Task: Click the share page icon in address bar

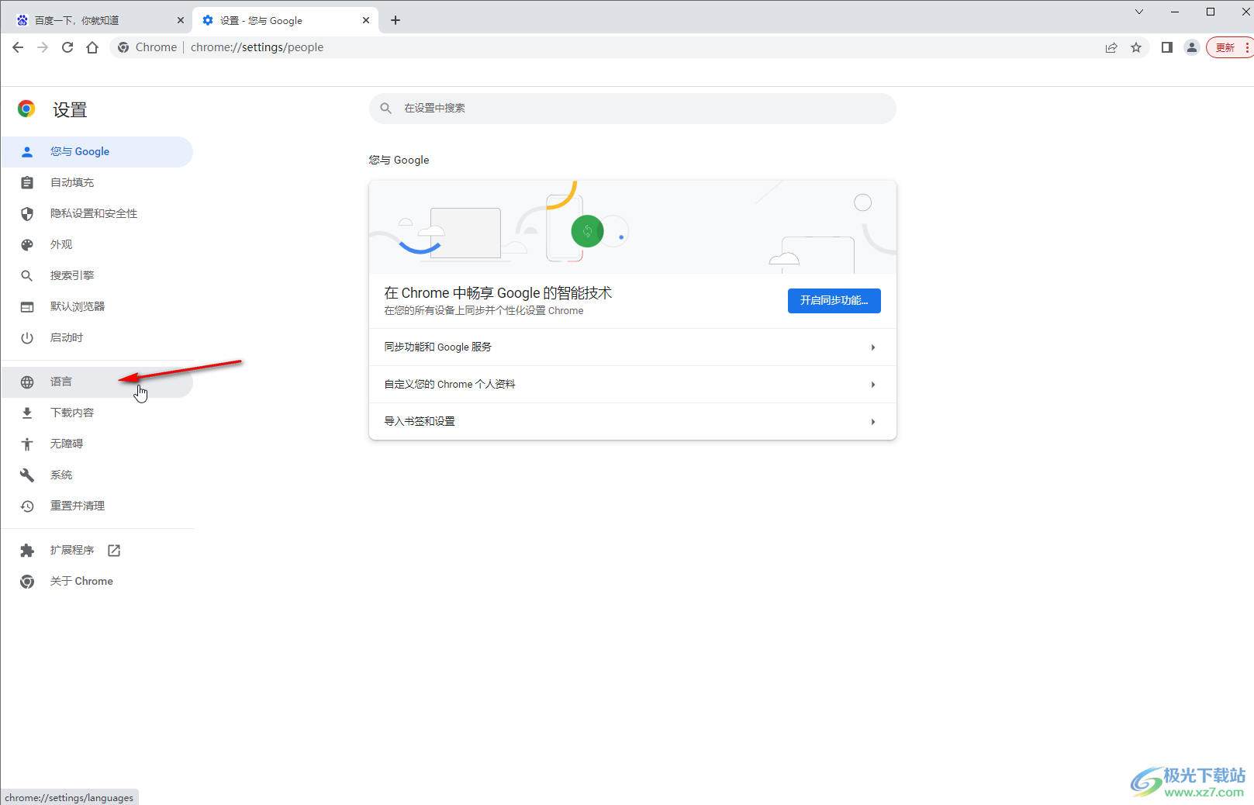Action: (x=1111, y=47)
